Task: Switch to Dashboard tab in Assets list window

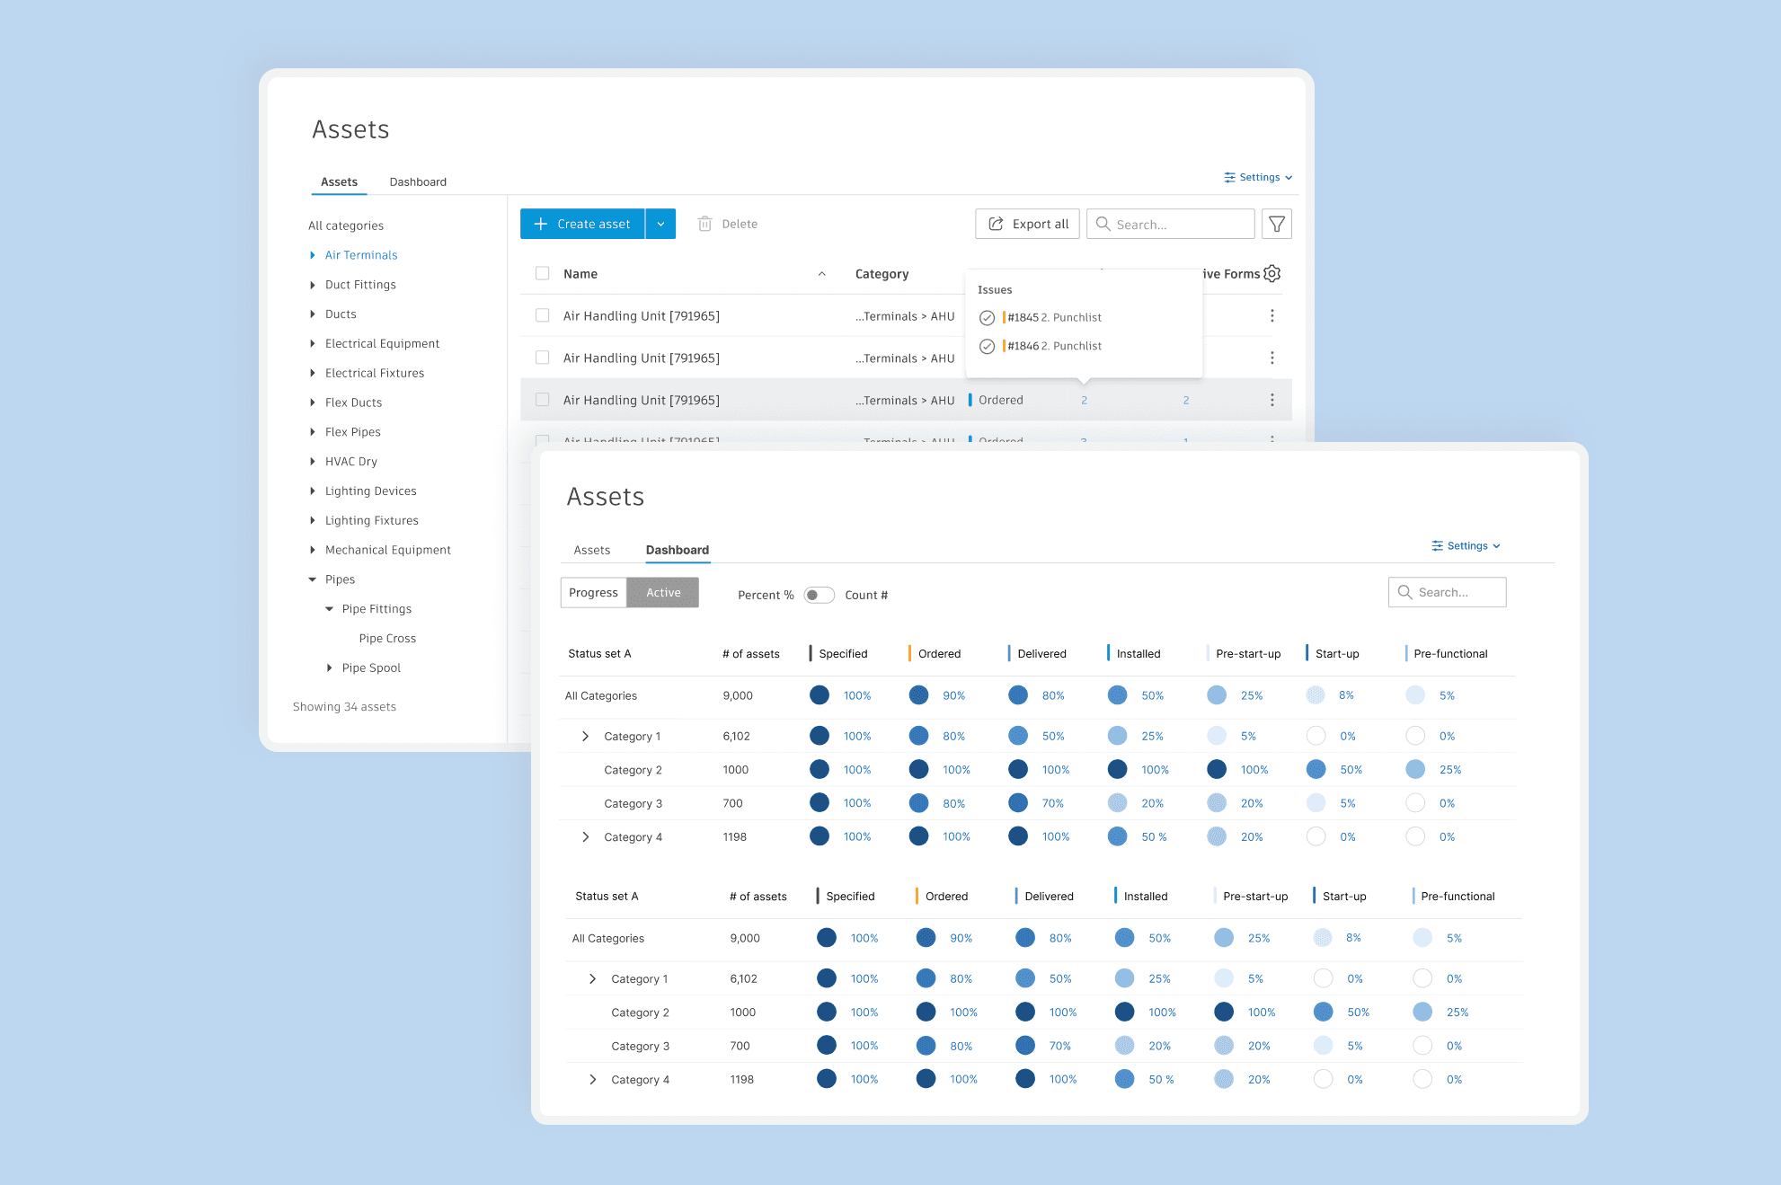Action: pyautogui.click(x=418, y=181)
